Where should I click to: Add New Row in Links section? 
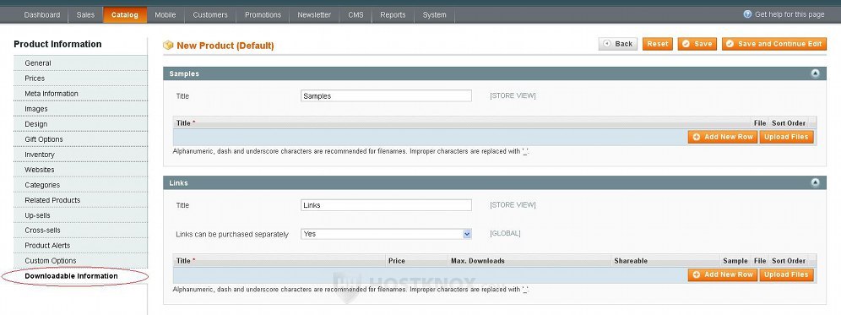pos(723,274)
